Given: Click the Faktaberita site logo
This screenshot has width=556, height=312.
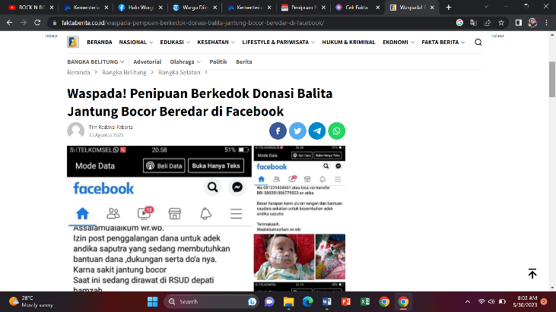Looking at the screenshot, I should [73, 43].
